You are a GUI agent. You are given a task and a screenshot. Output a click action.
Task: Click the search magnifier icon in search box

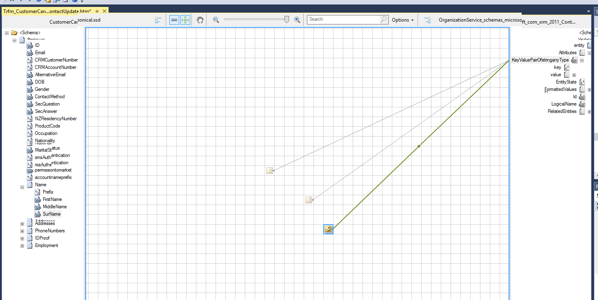(x=384, y=19)
